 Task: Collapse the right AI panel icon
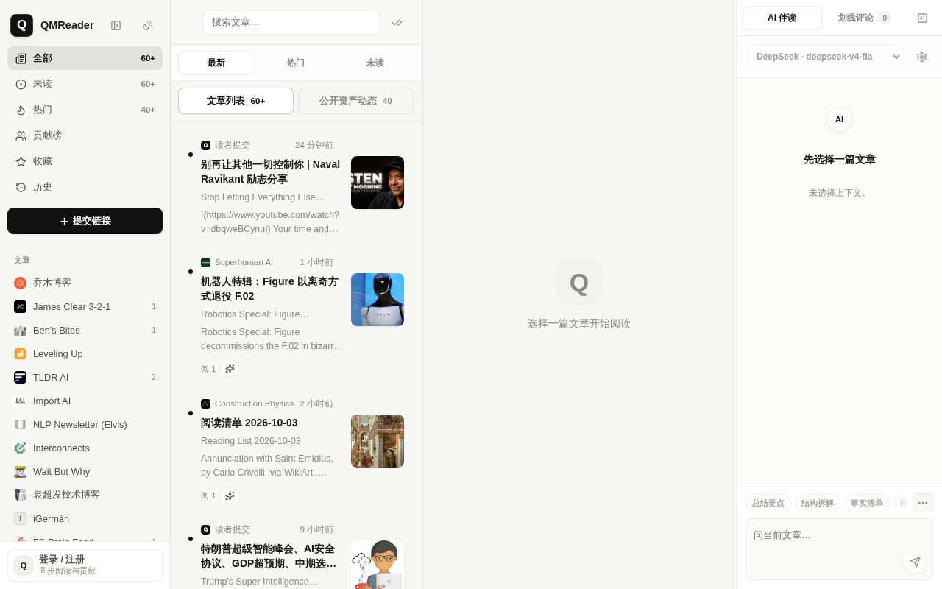coord(922,18)
